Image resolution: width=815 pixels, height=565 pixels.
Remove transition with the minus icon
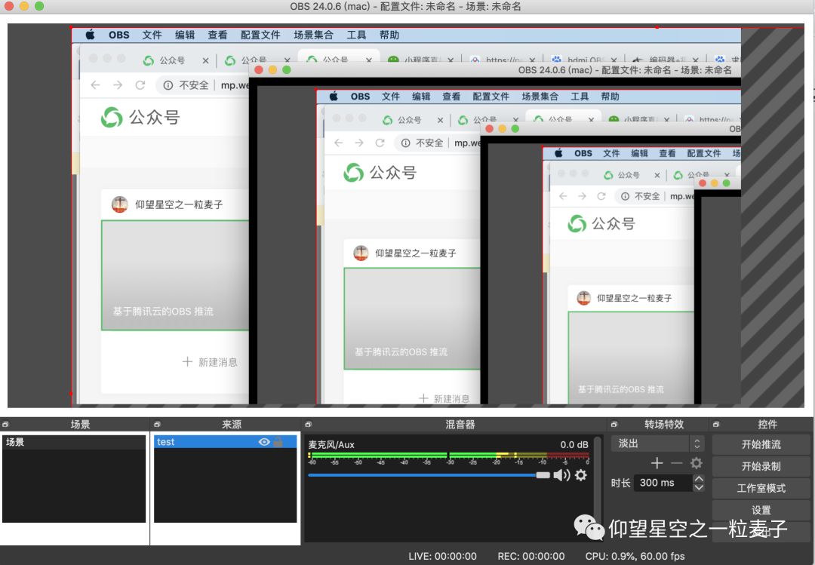pos(676,462)
